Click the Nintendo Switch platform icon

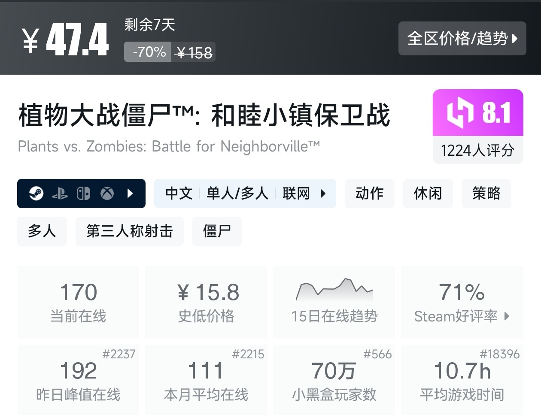(83, 194)
